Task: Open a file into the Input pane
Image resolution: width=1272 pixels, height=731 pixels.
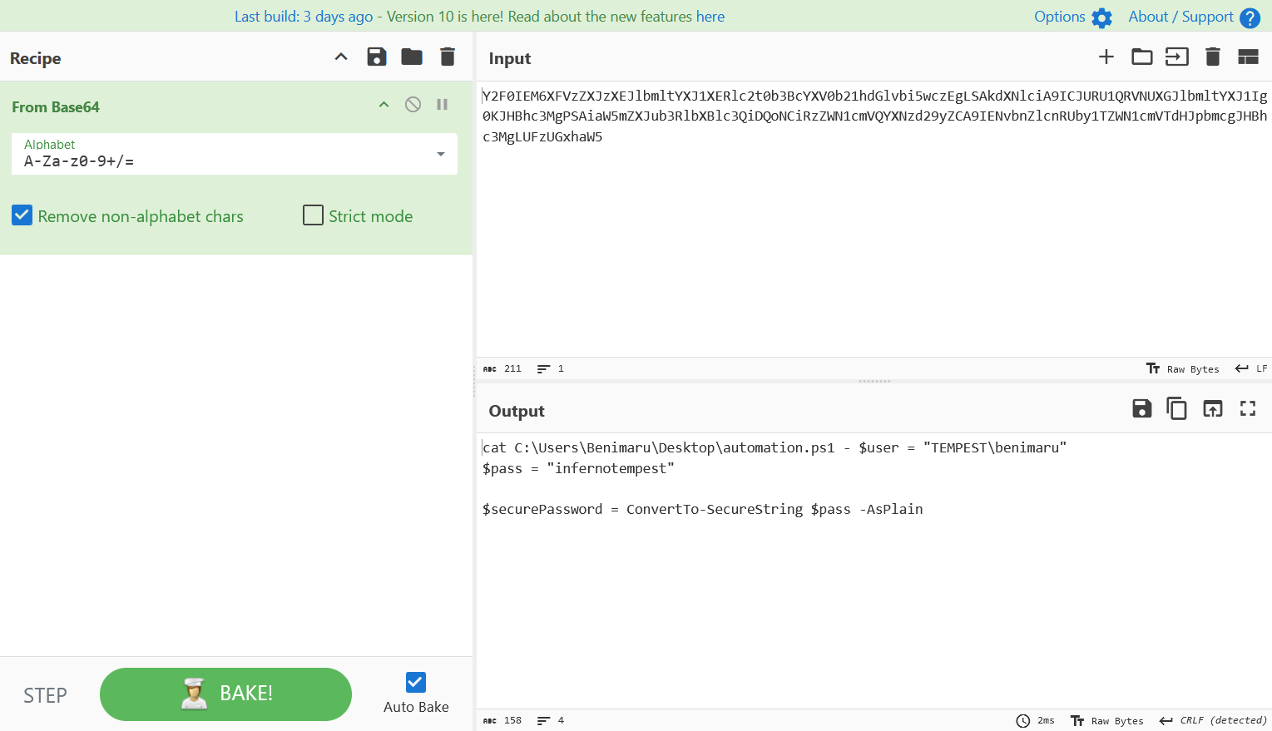Action: 1141,57
